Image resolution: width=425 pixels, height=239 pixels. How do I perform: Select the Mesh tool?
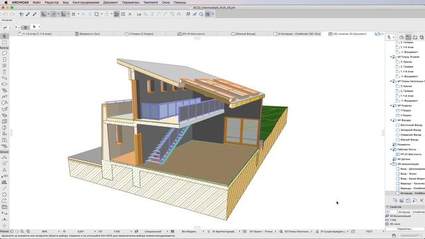point(5,147)
